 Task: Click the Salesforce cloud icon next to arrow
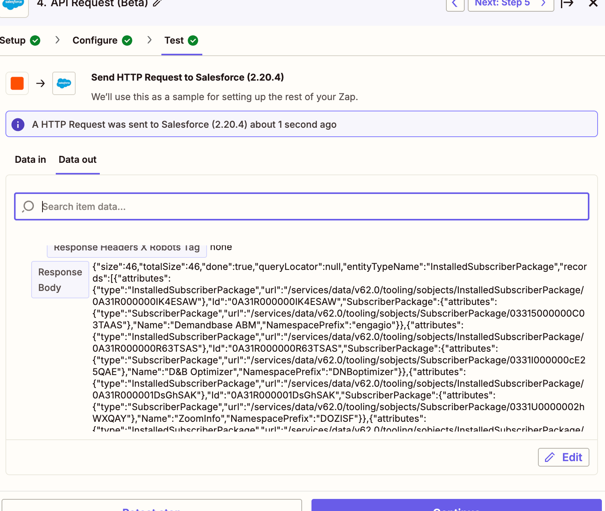(x=64, y=83)
